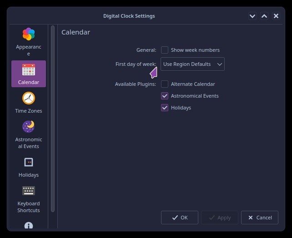
Task: Click the sidebar vertical scrollbar
Action: click(x=53, y=118)
